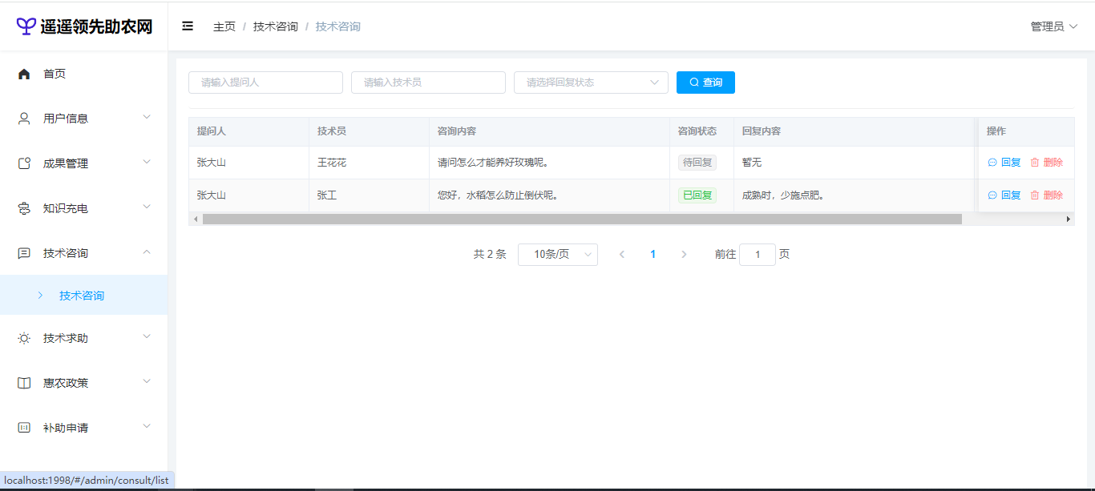This screenshot has width=1095, height=491.
Task: Click the 成果管理 sidebar icon
Action: (x=24, y=163)
